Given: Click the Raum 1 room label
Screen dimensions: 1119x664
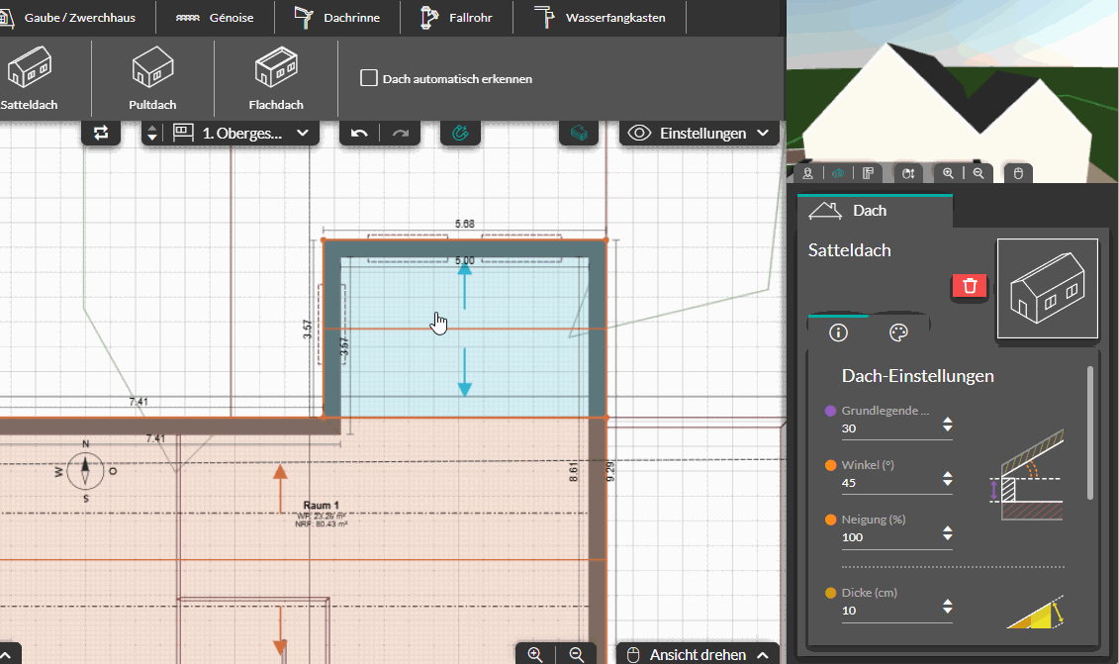Looking at the screenshot, I should (x=322, y=506).
